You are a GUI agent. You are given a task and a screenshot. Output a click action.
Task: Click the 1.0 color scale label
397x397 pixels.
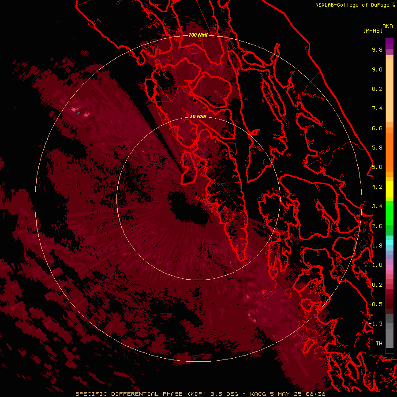click(377, 265)
